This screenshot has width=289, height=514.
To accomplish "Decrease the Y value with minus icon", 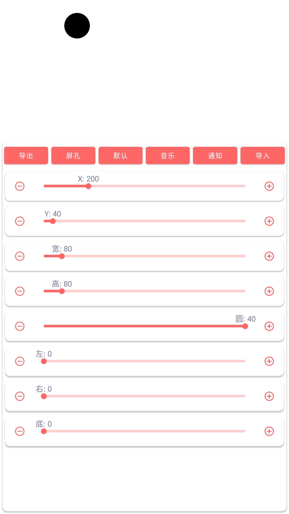I will [20, 221].
